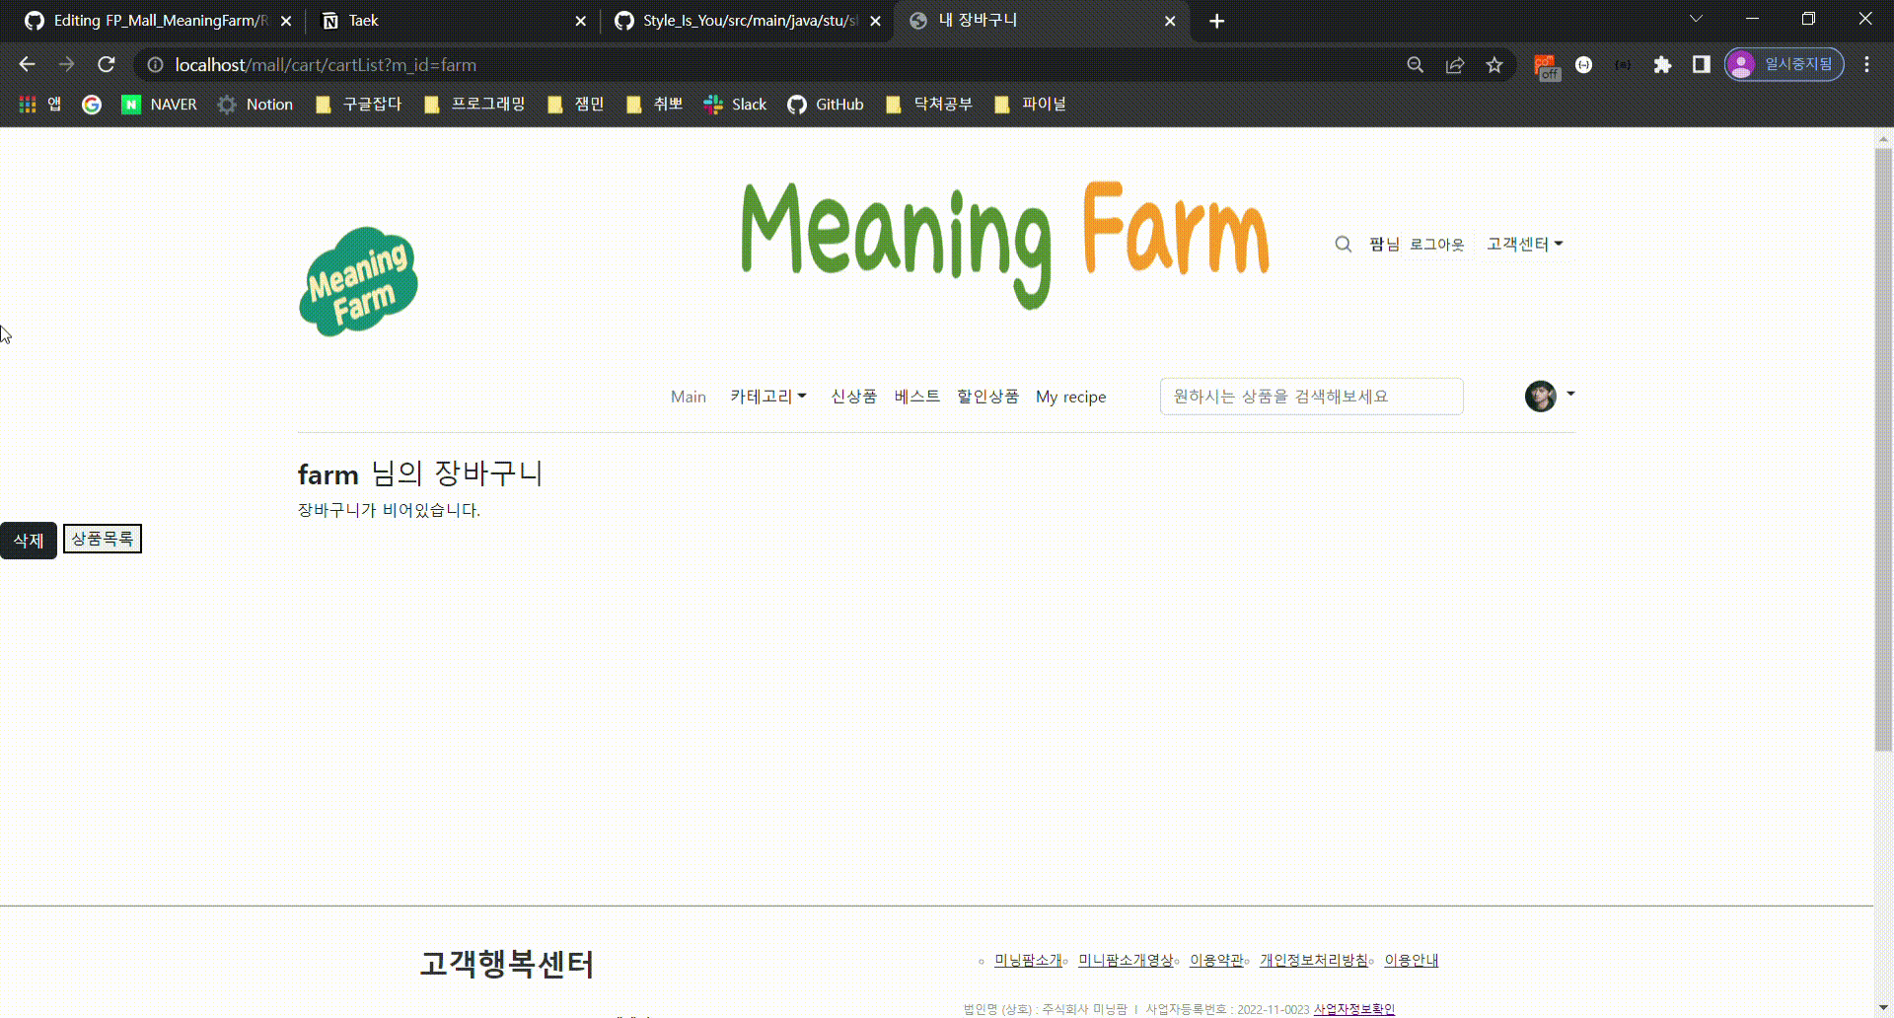The image size is (1894, 1018).
Task: Click the browser back arrow
Action: point(27,64)
